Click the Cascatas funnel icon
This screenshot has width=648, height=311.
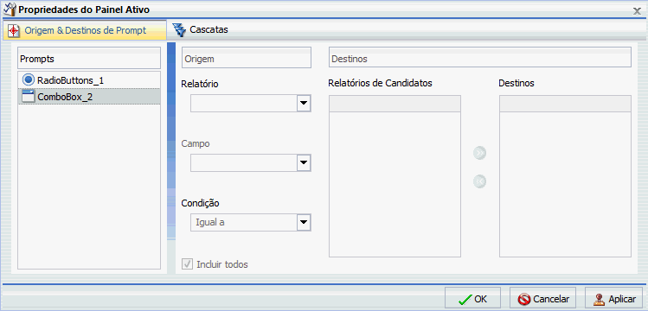(179, 30)
